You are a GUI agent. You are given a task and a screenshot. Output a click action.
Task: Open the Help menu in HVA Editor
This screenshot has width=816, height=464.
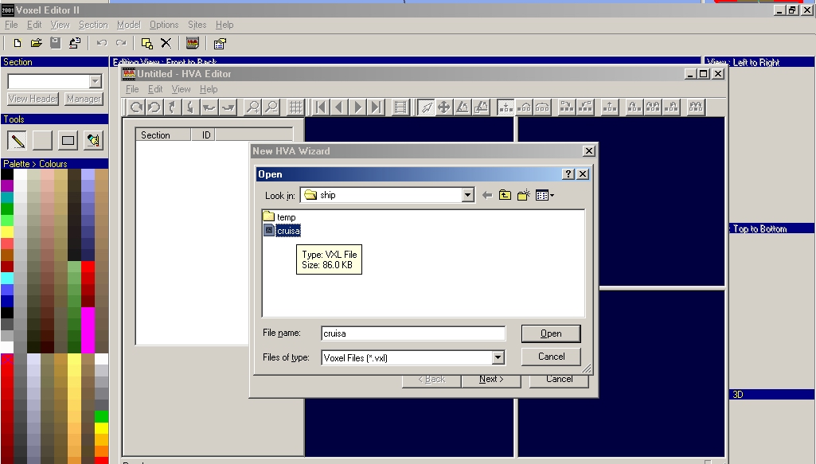click(x=209, y=89)
